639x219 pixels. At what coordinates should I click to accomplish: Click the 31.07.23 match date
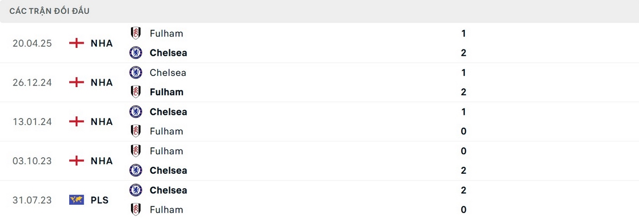pos(32,200)
